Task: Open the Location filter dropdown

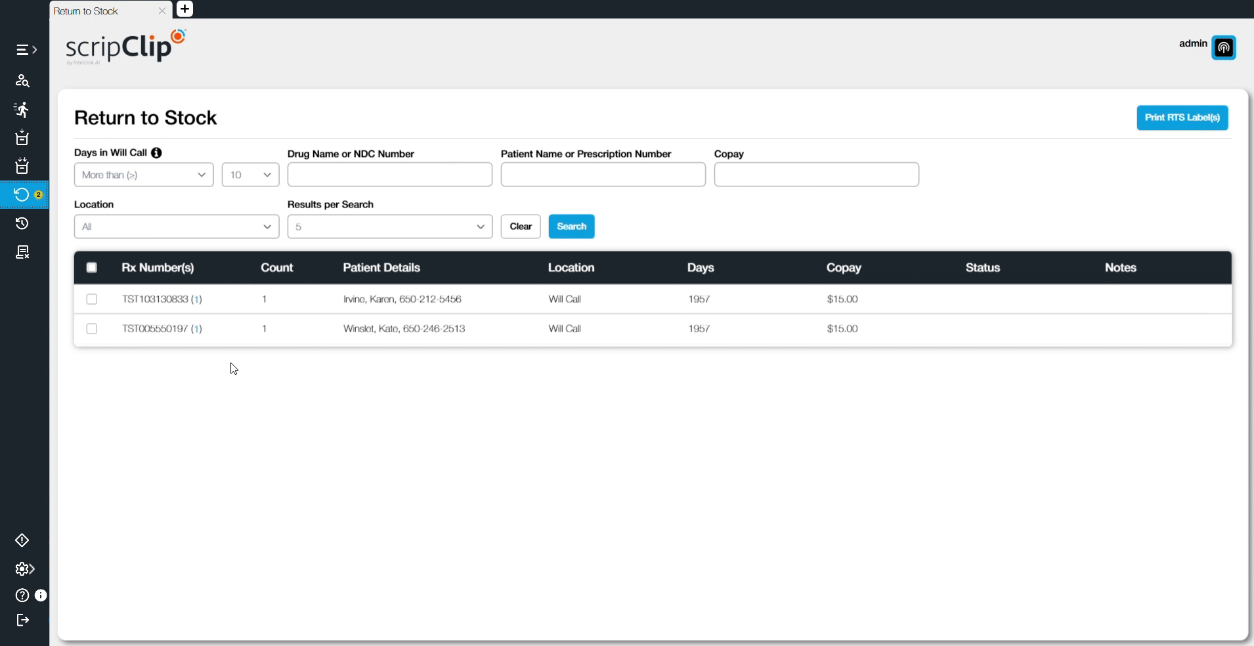Action: tap(176, 226)
